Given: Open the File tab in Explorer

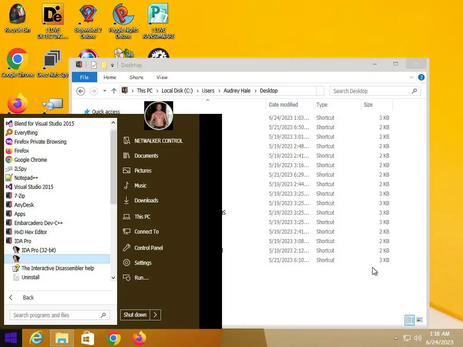Looking at the screenshot, I should point(85,77).
